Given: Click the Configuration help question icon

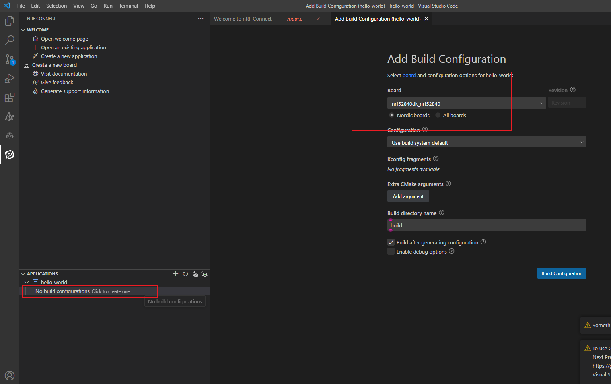Looking at the screenshot, I should 425,130.
